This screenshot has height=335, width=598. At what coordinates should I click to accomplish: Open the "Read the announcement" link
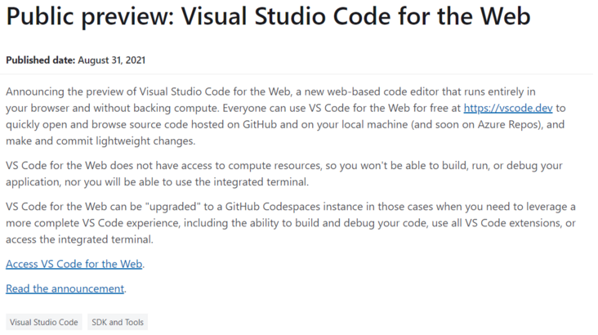pyautogui.click(x=65, y=288)
